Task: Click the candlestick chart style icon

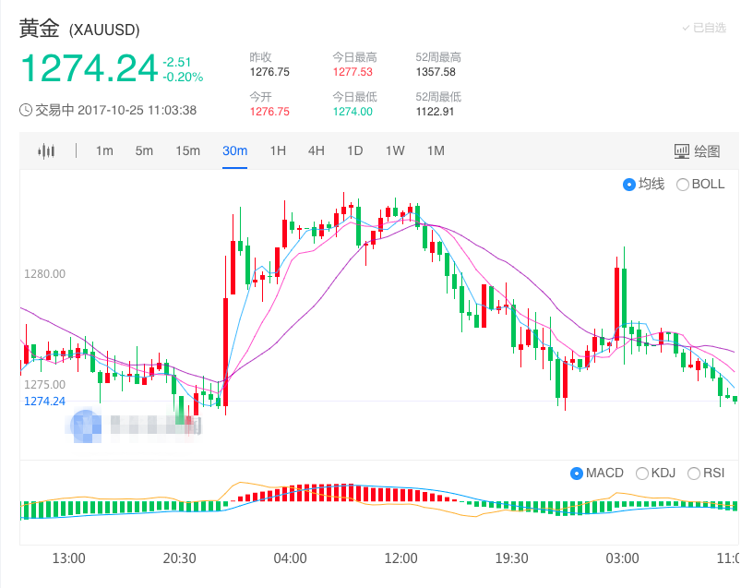Action: (45, 150)
